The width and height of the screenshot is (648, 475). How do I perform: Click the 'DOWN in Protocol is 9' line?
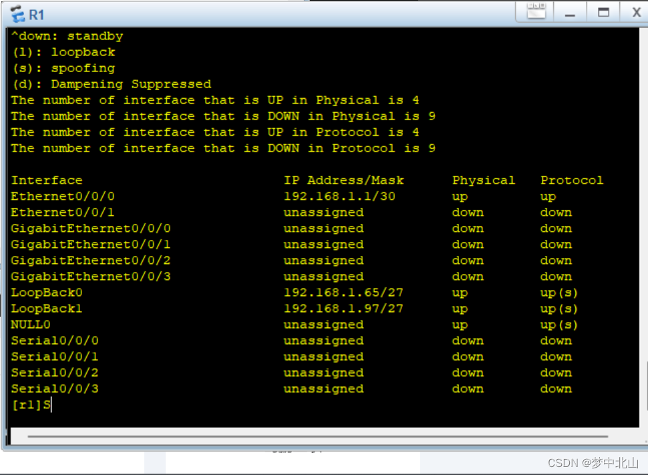[x=223, y=148]
